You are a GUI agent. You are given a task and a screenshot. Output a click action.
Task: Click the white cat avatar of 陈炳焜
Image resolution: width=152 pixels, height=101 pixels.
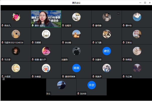click(137, 51)
